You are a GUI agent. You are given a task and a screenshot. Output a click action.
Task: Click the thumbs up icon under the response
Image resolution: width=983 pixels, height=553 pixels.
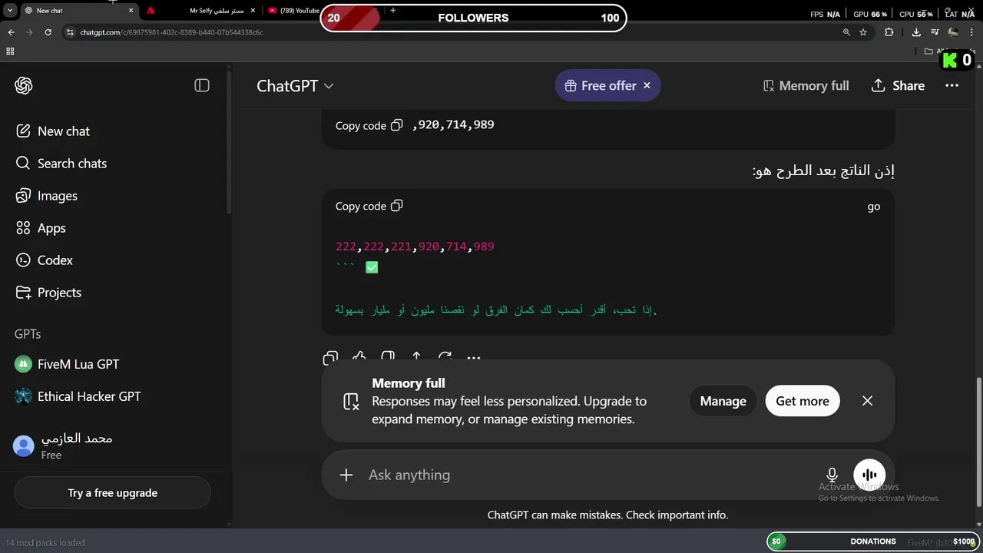tap(359, 358)
